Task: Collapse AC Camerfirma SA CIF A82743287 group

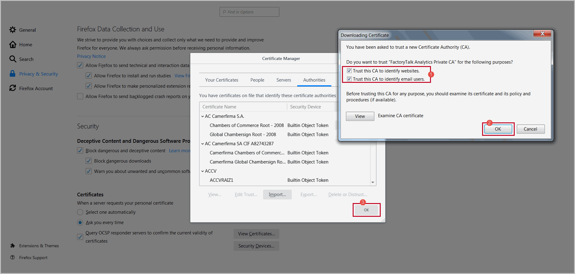Action: (203, 144)
